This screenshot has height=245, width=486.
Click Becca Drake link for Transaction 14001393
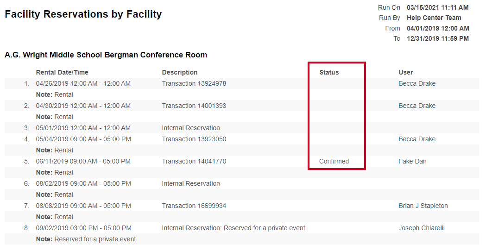(417, 106)
